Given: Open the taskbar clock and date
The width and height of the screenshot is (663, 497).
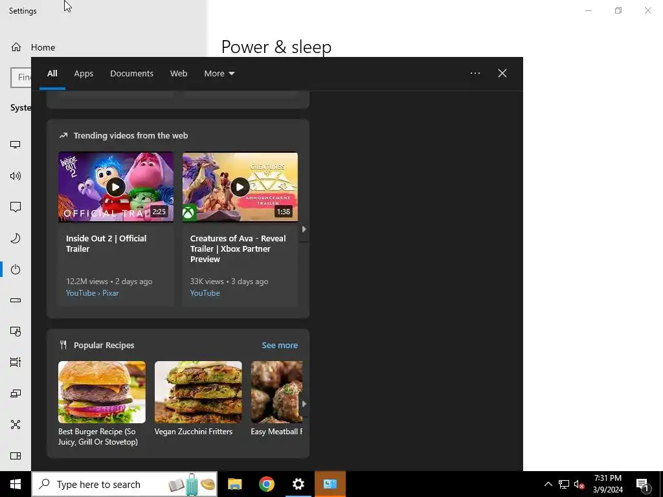Looking at the screenshot, I should (607, 484).
